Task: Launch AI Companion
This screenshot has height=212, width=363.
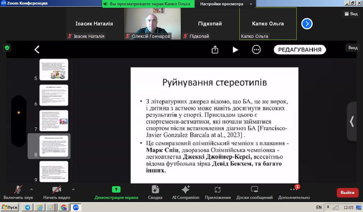Action: [x=185, y=193]
